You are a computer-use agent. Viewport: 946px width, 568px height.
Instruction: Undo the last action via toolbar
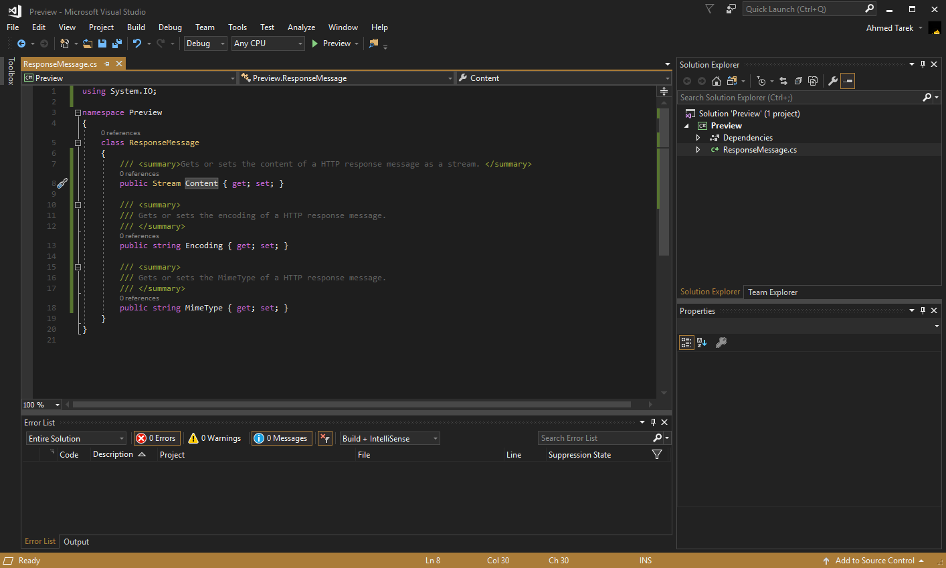click(137, 43)
